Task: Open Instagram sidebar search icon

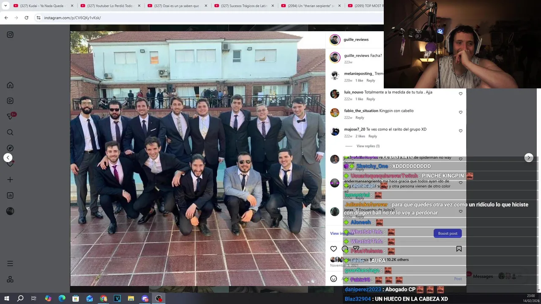Action: (10, 133)
